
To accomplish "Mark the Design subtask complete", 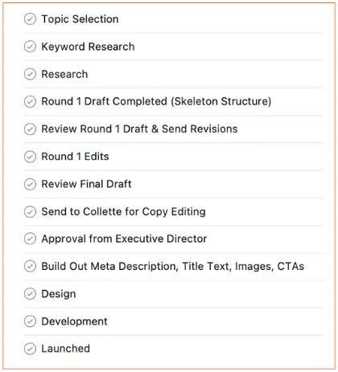I will (30, 294).
